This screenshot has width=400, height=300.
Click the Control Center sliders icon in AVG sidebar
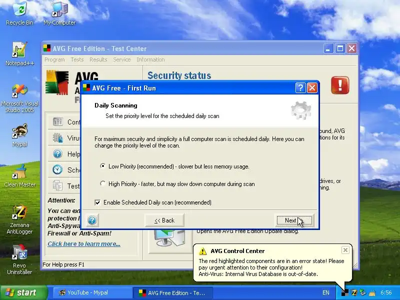point(58,121)
